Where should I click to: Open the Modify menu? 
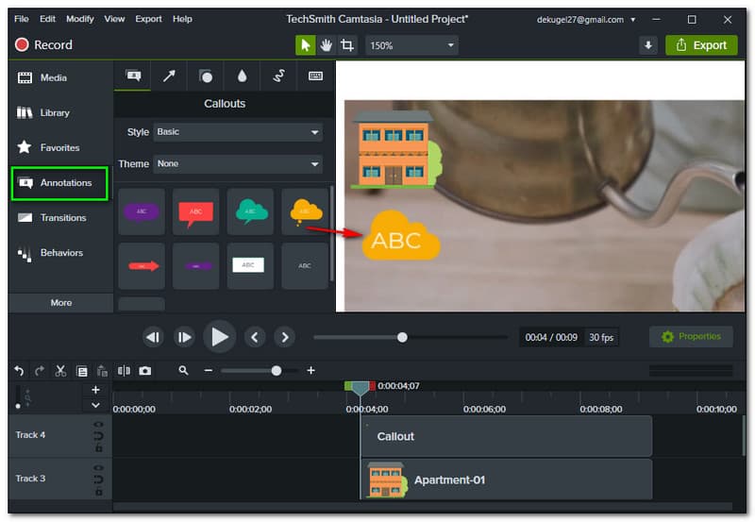(80, 19)
